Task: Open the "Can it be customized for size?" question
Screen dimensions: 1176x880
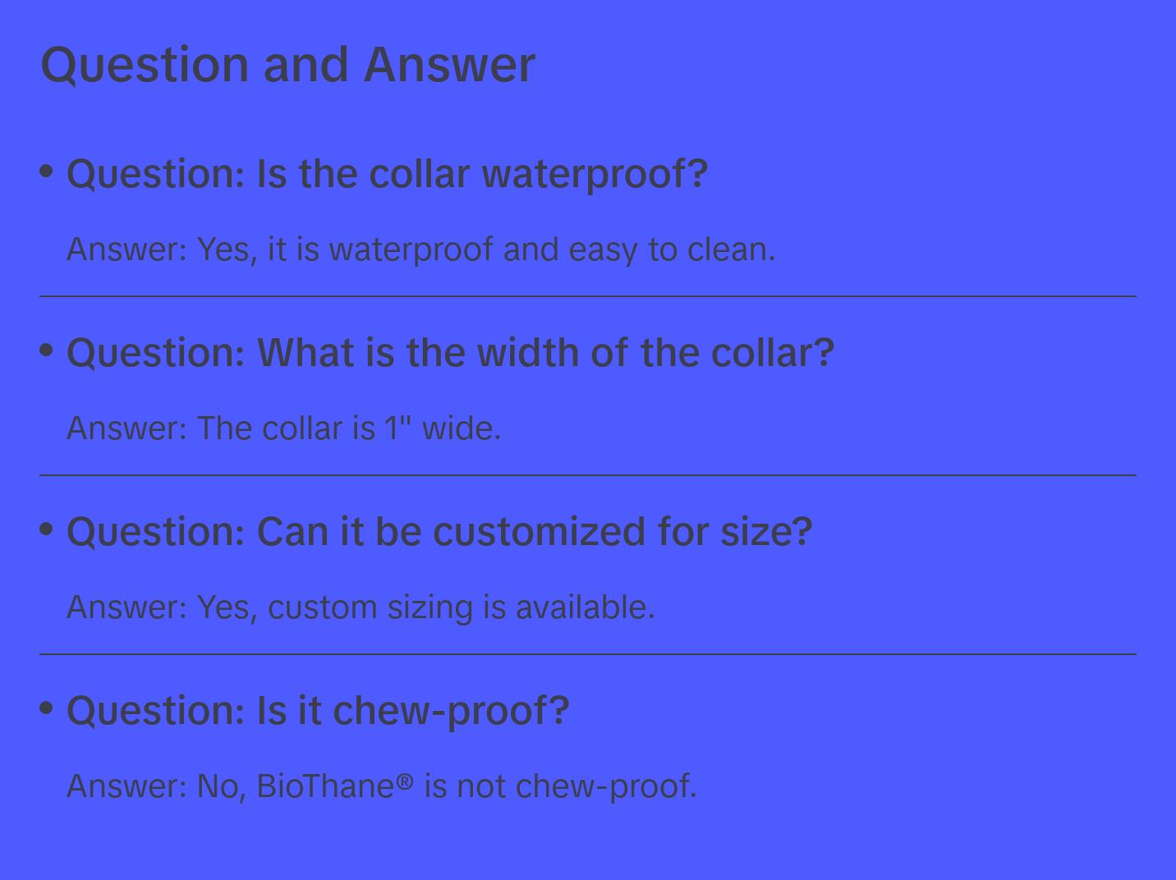Action: tap(439, 532)
